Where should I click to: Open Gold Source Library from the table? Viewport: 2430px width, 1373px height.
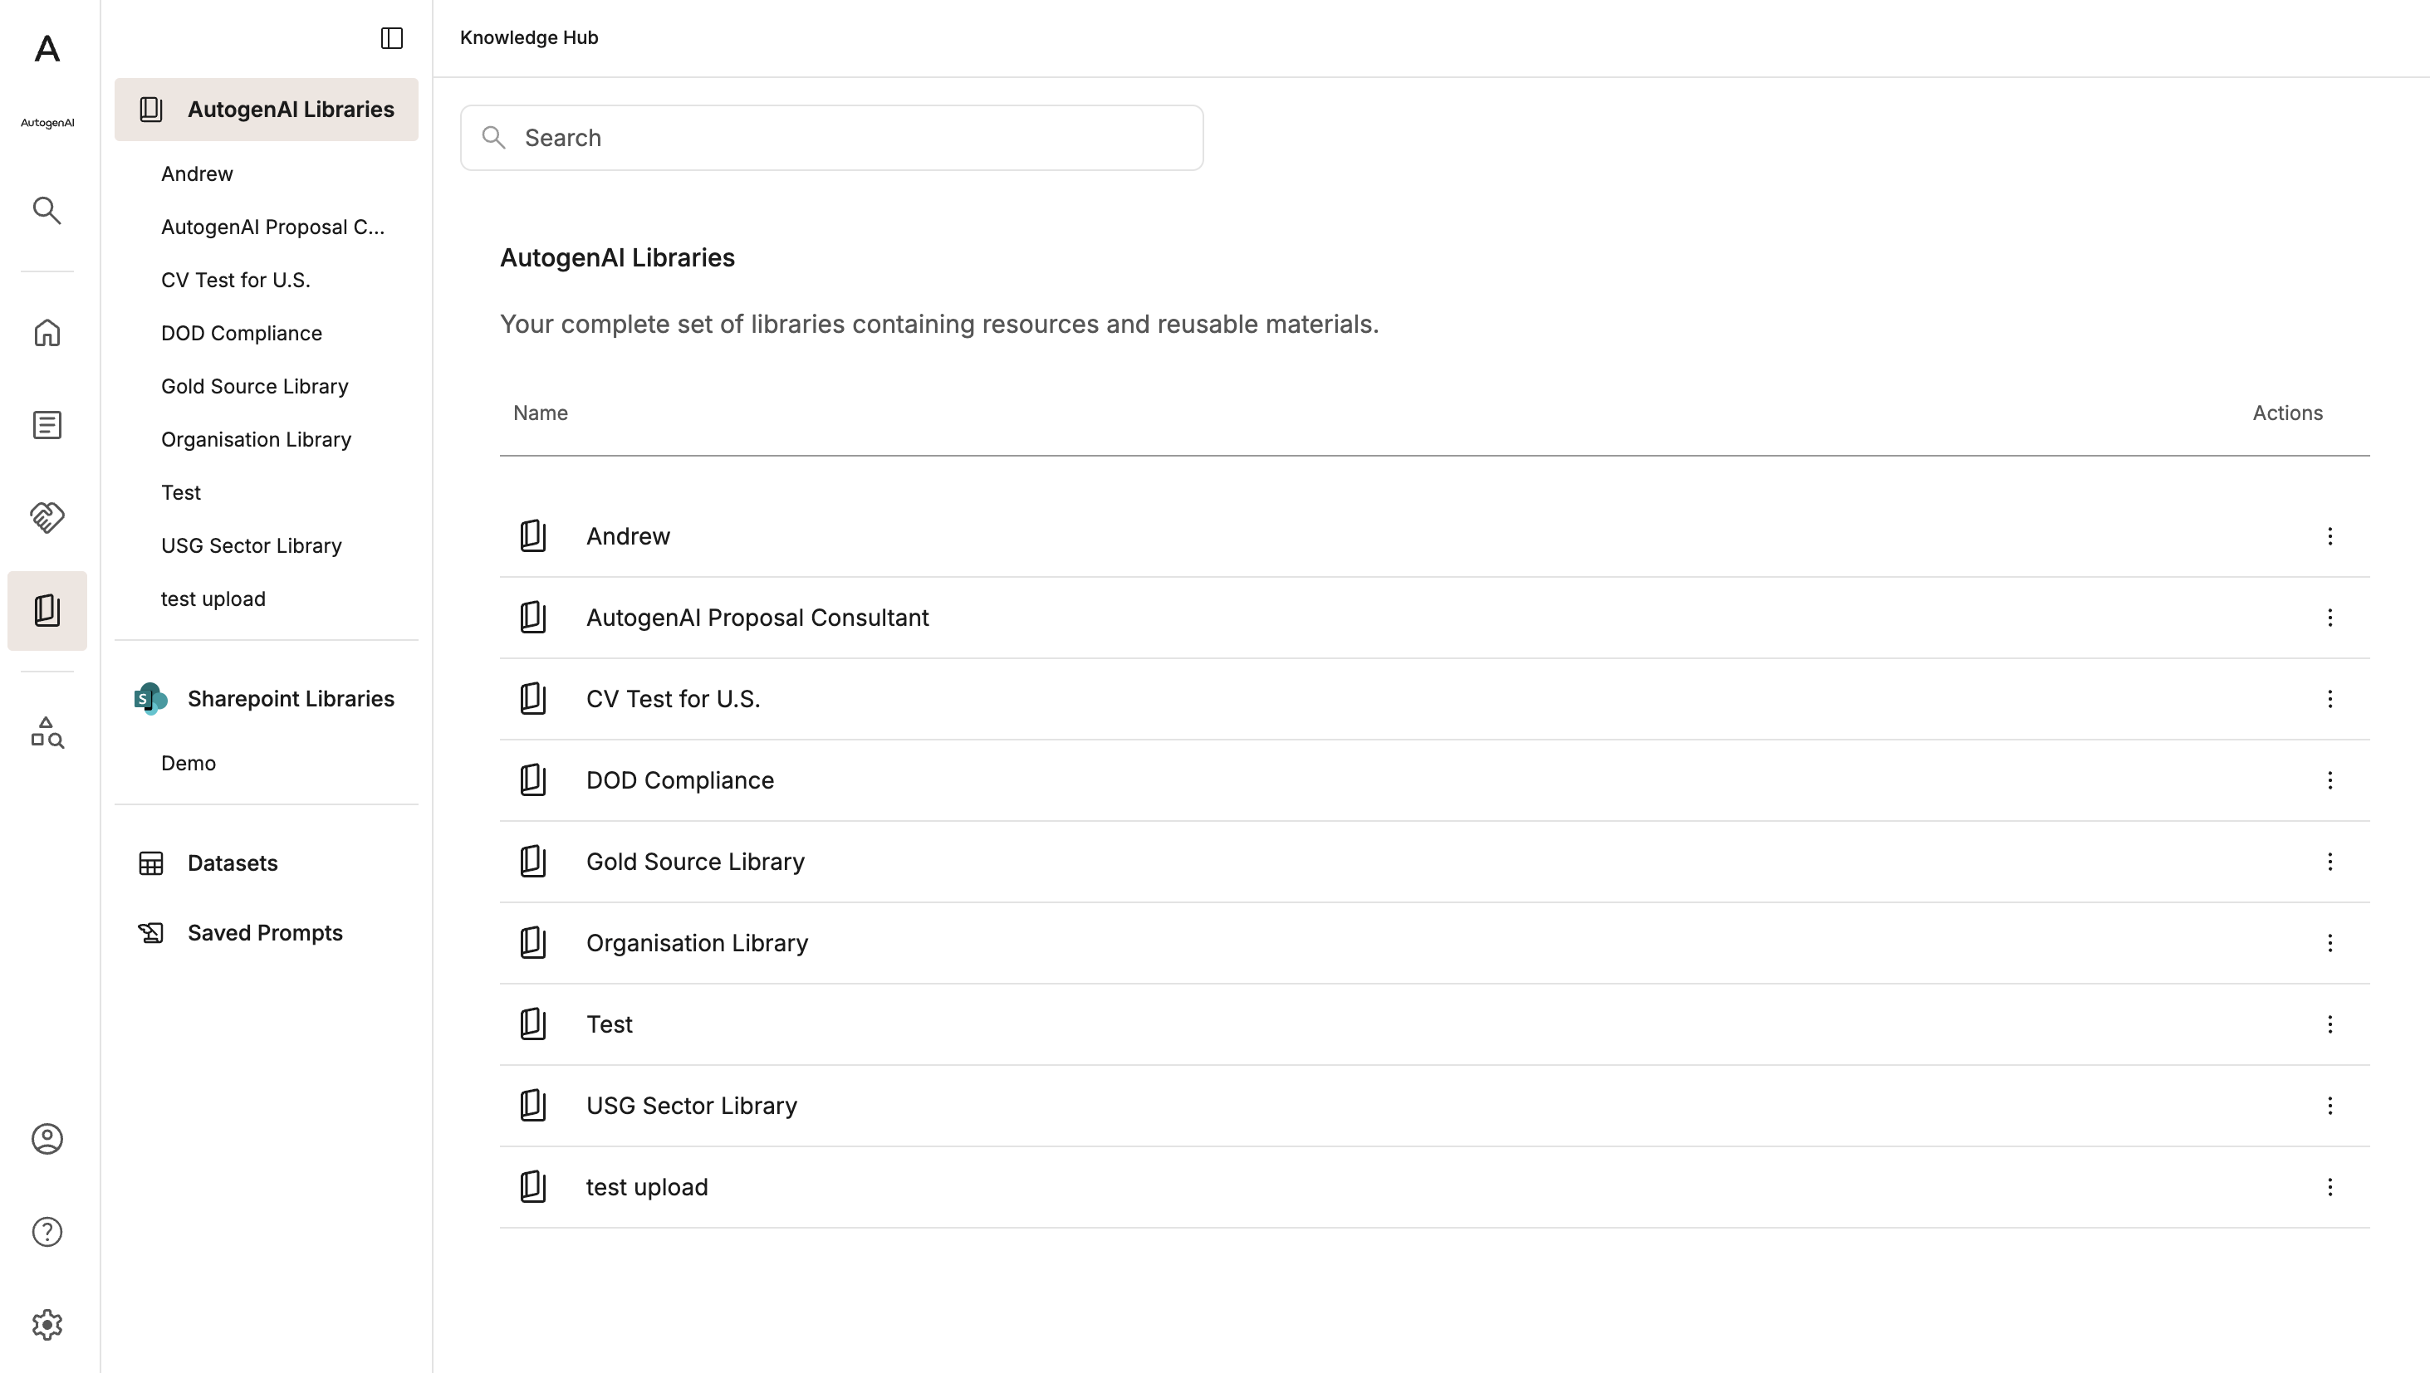695,862
